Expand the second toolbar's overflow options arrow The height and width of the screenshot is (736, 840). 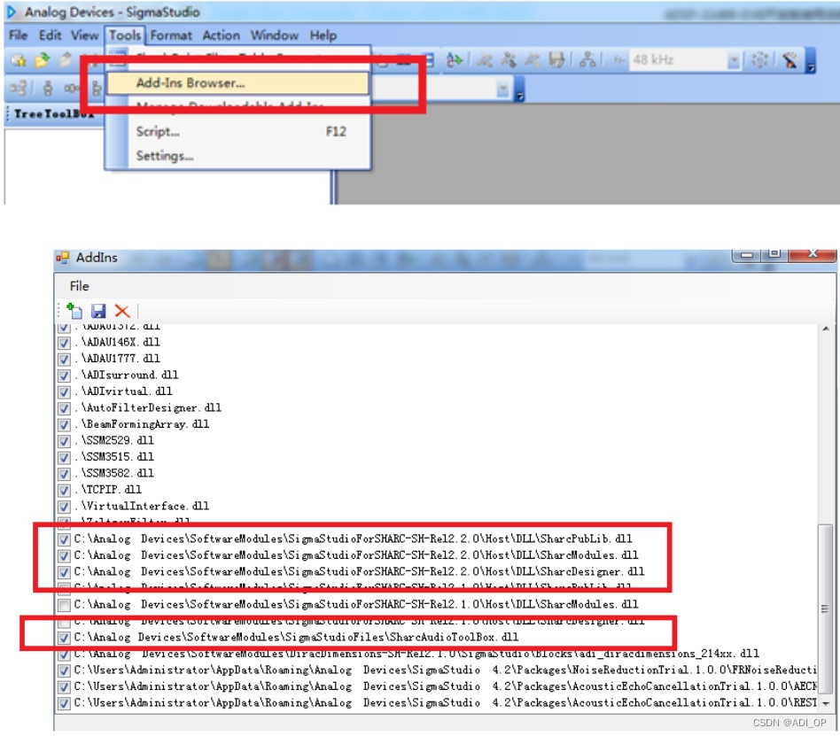click(519, 89)
